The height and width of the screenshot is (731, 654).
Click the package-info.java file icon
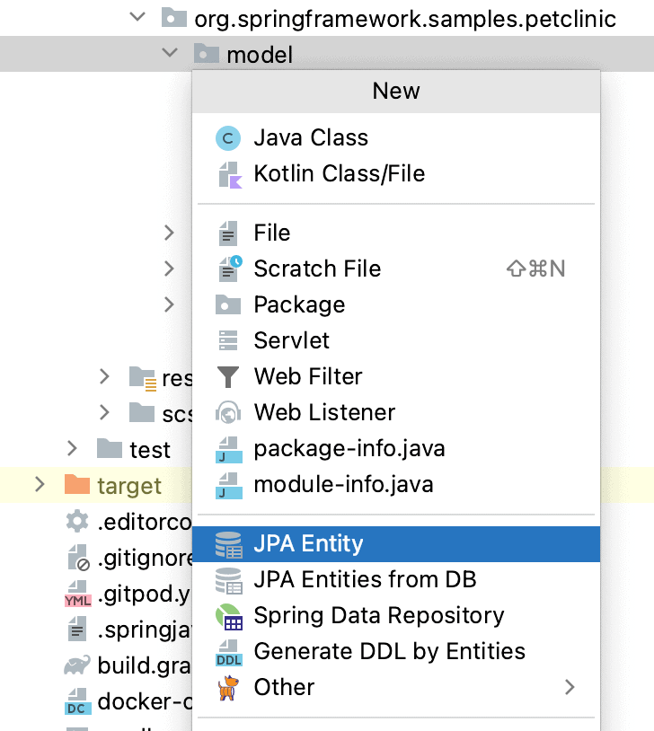click(228, 449)
